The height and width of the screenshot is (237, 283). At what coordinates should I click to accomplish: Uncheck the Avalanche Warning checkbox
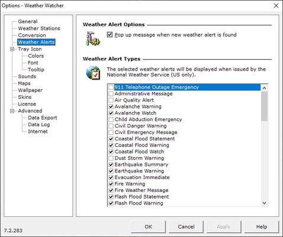click(x=111, y=107)
